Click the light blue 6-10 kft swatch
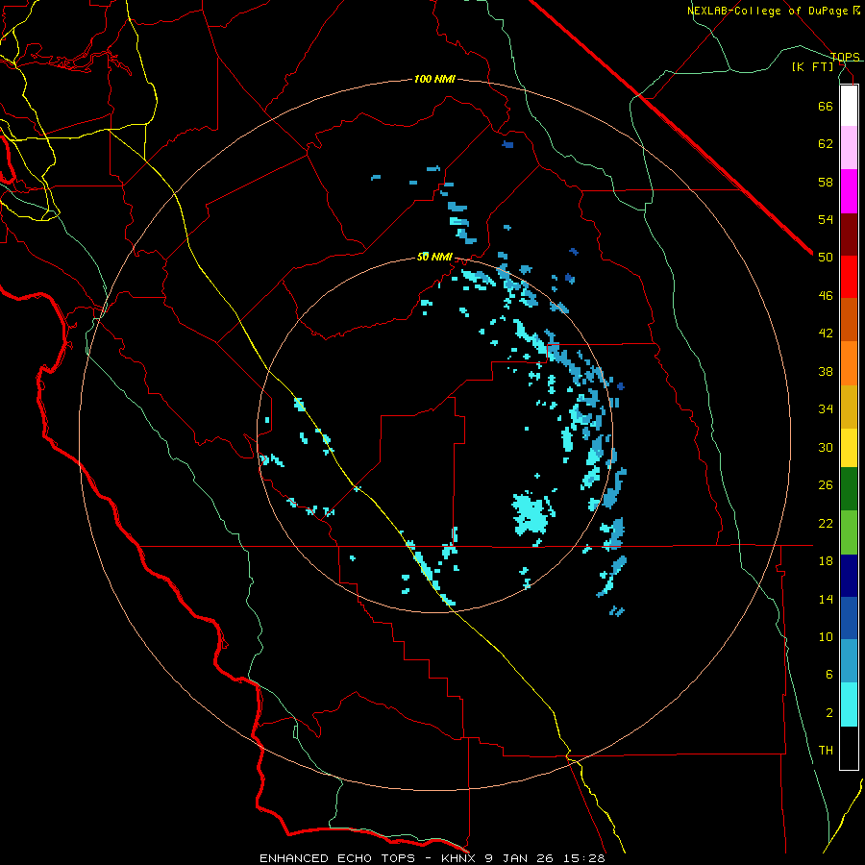Image resolution: width=865 pixels, height=865 pixels. [x=849, y=661]
